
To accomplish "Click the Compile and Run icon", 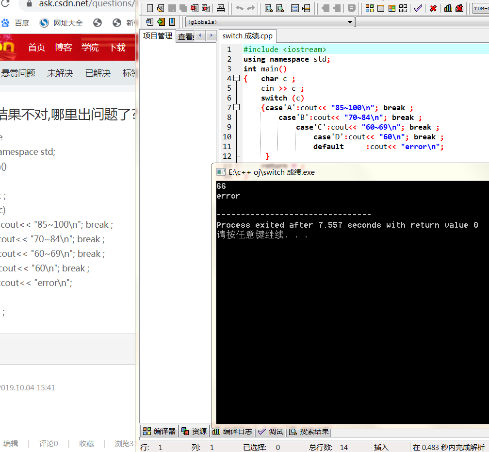I will point(392,8).
